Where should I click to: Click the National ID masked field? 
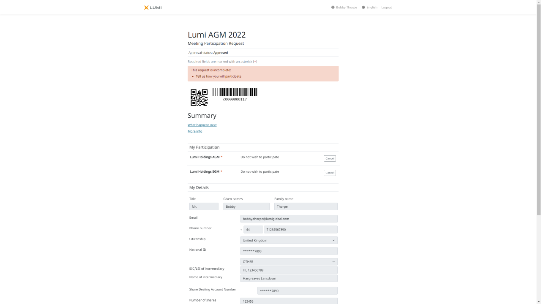[x=289, y=251]
